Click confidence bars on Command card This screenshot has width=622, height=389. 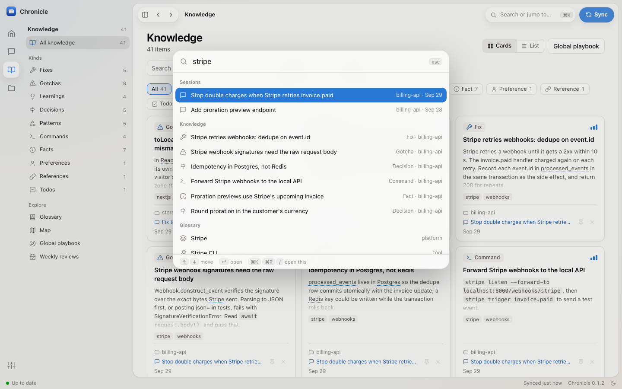click(594, 258)
